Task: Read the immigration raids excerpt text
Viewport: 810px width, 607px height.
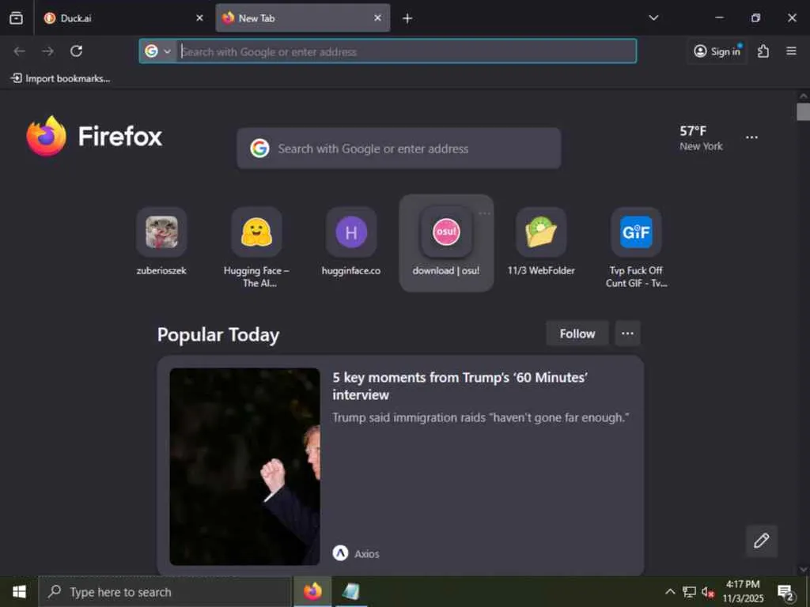Action: (480, 417)
